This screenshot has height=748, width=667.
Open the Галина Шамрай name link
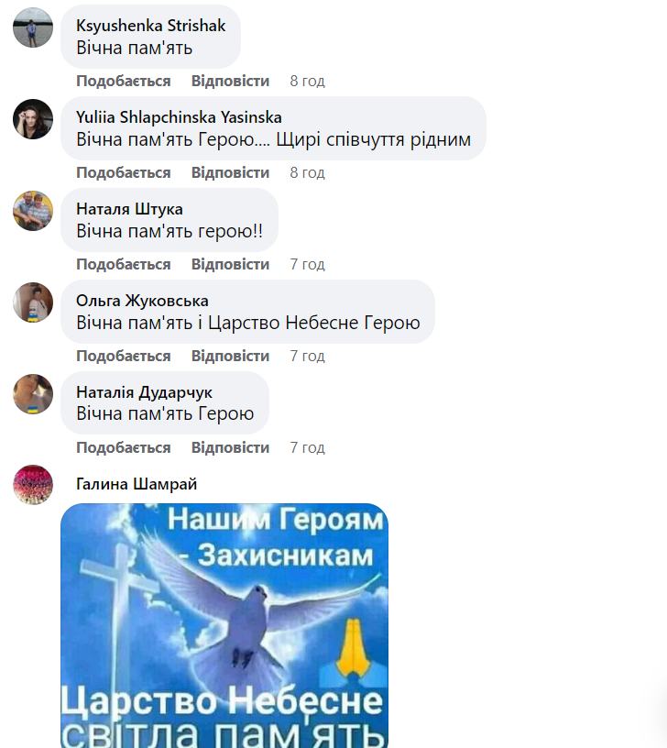coord(137,484)
